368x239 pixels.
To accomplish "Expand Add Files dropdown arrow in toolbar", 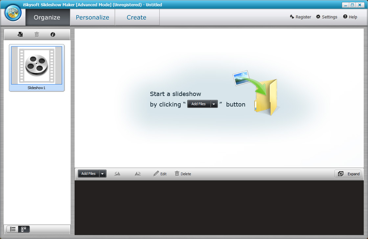I will pos(103,174).
